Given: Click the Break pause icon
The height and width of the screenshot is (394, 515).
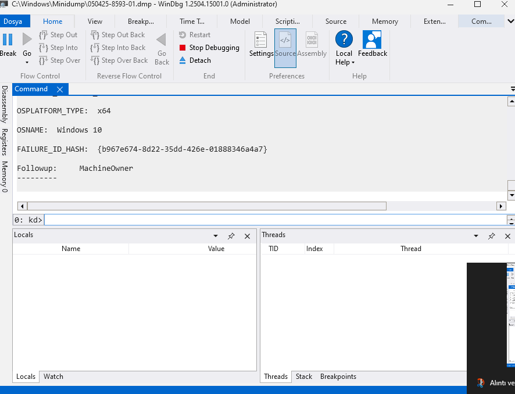Looking at the screenshot, I should pos(7,40).
